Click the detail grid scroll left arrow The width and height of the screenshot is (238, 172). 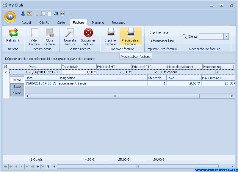27,96
